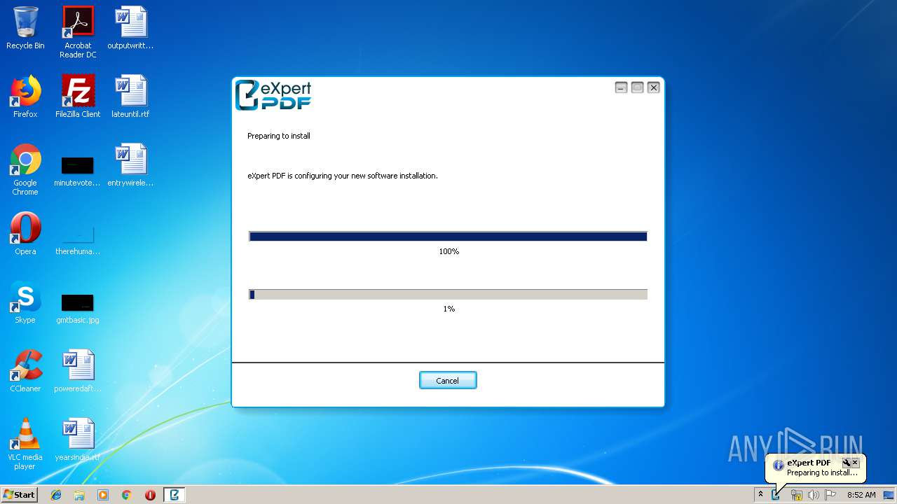Click the 100% overall progress bar
897x504 pixels.
[448, 237]
